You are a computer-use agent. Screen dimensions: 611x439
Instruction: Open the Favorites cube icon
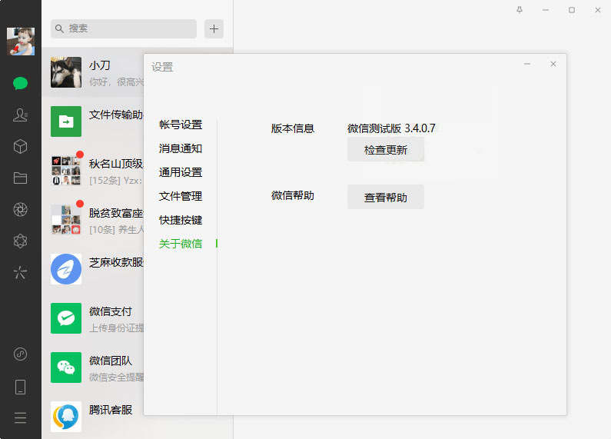point(21,146)
